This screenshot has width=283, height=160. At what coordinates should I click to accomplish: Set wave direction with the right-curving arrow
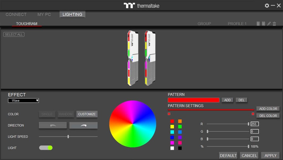pos(83,125)
